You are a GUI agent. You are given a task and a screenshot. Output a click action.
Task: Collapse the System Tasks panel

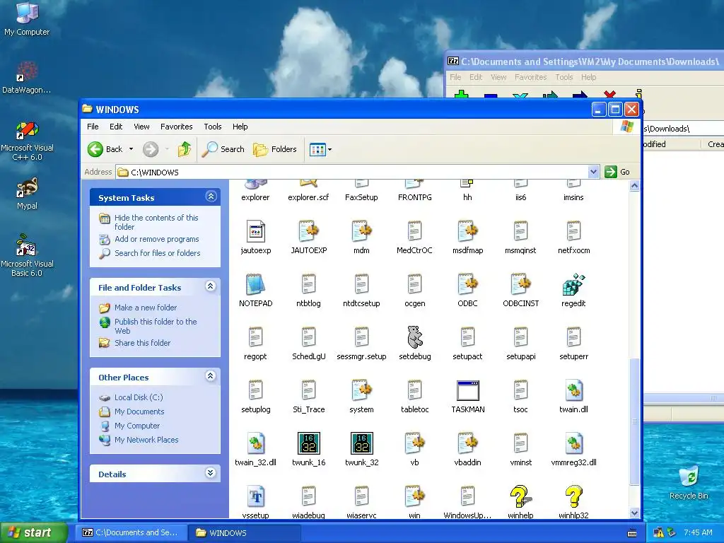[x=211, y=197]
